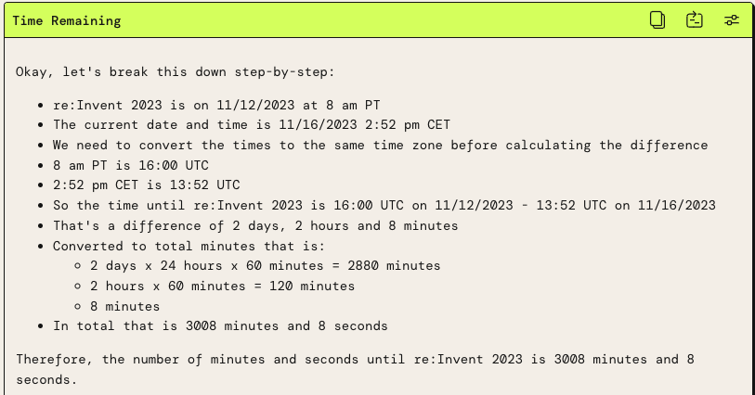Click the final 'Therefore, the number of minutes' paragraph
Image resolution: width=755 pixels, height=395 pixels.
(355, 370)
